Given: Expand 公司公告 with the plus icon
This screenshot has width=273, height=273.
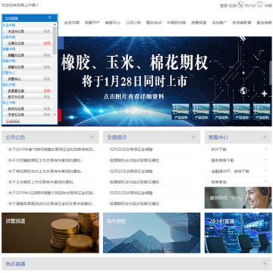Looking at the screenshot, I should tap(92, 137).
